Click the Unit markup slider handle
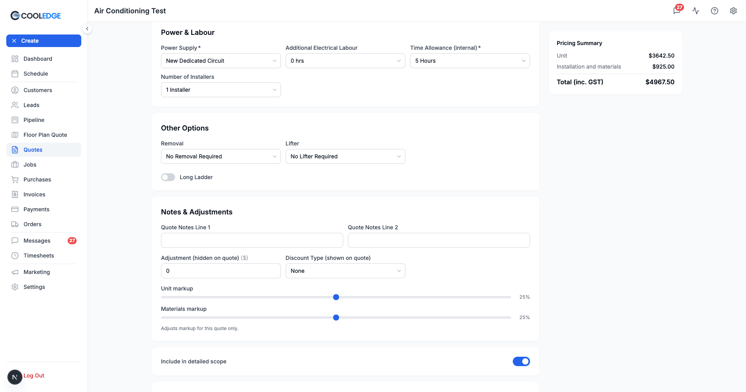The image size is (746, 392). (336, 297)
